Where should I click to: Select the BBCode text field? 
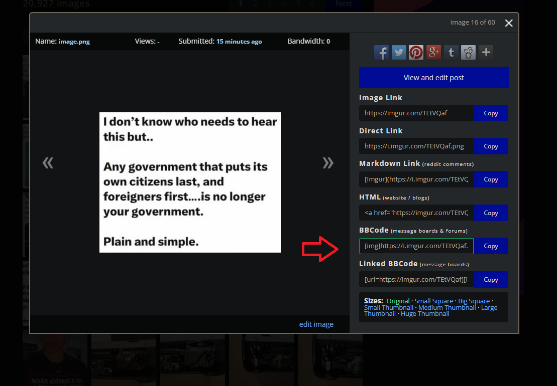pos(416,246)
